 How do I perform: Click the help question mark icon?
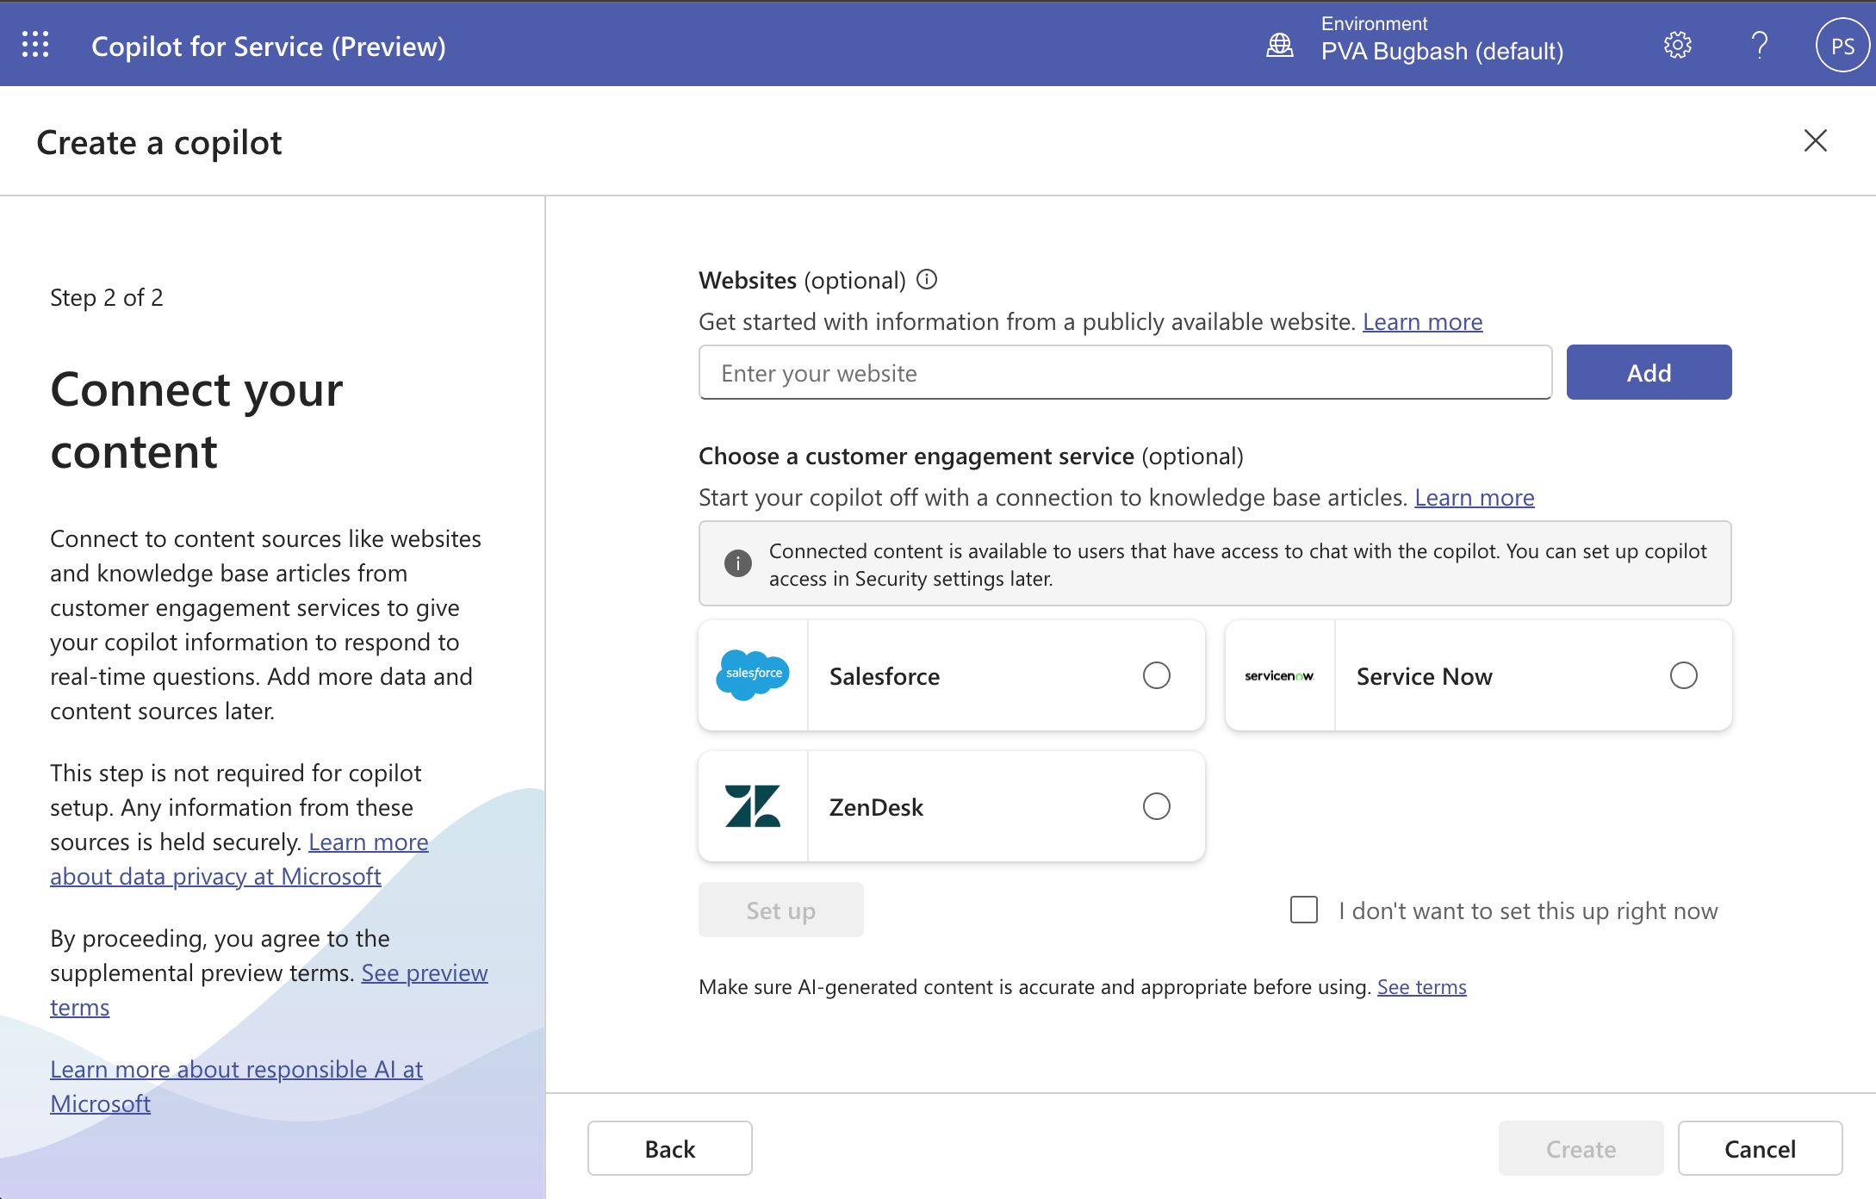[1760, 45]
